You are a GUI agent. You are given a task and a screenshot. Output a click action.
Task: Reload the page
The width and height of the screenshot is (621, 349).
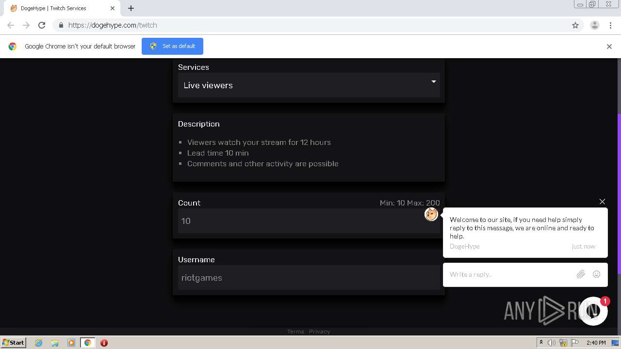42,25
